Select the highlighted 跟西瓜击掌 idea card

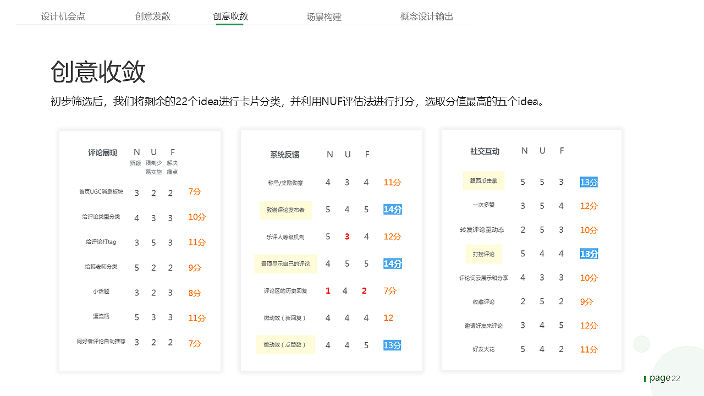click(x=483, y=181)
